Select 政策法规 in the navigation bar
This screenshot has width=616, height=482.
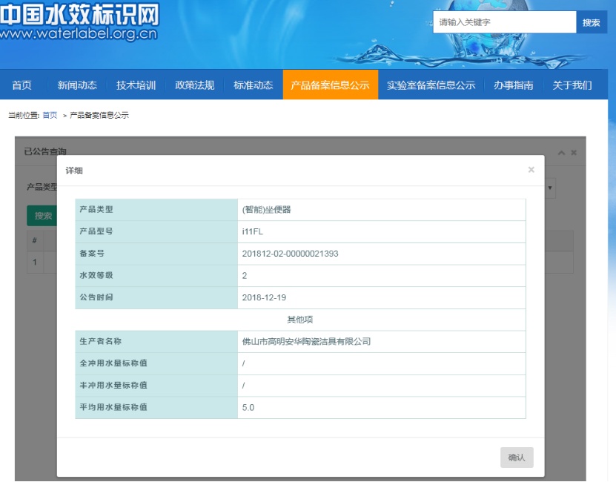tap(194, 85)
